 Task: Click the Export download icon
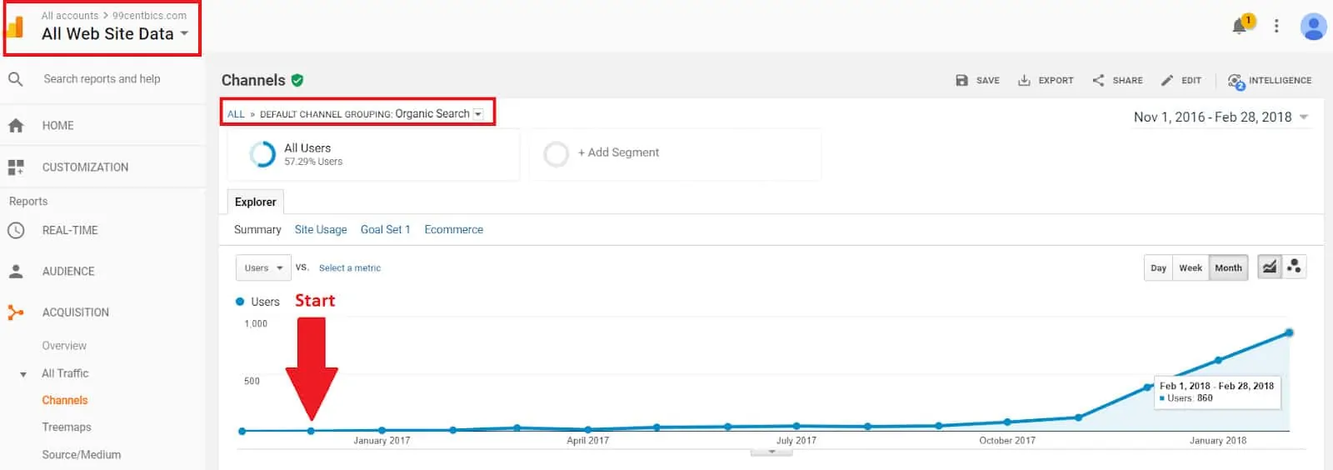(x=1024, y=81)
